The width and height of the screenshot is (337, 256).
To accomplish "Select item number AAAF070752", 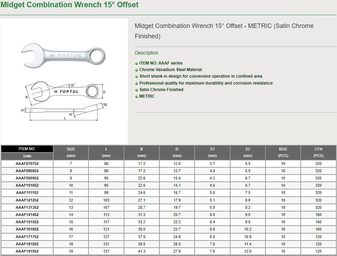I will tap(27, 164).
